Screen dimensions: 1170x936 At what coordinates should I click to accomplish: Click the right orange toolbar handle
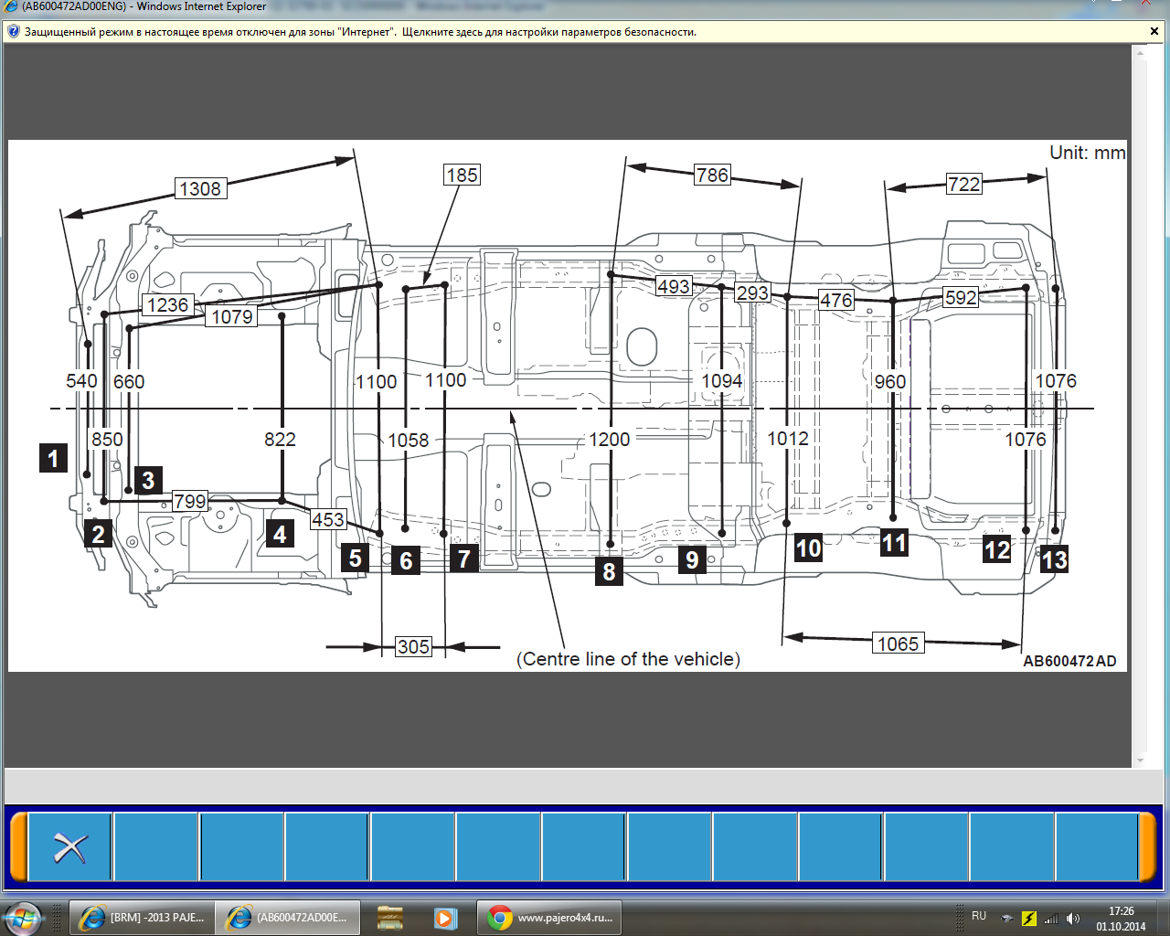1147,847
